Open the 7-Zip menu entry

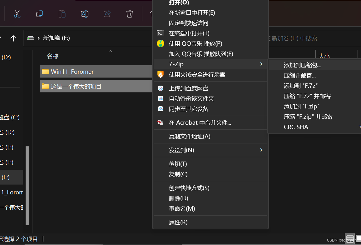[x=210, y=64]
